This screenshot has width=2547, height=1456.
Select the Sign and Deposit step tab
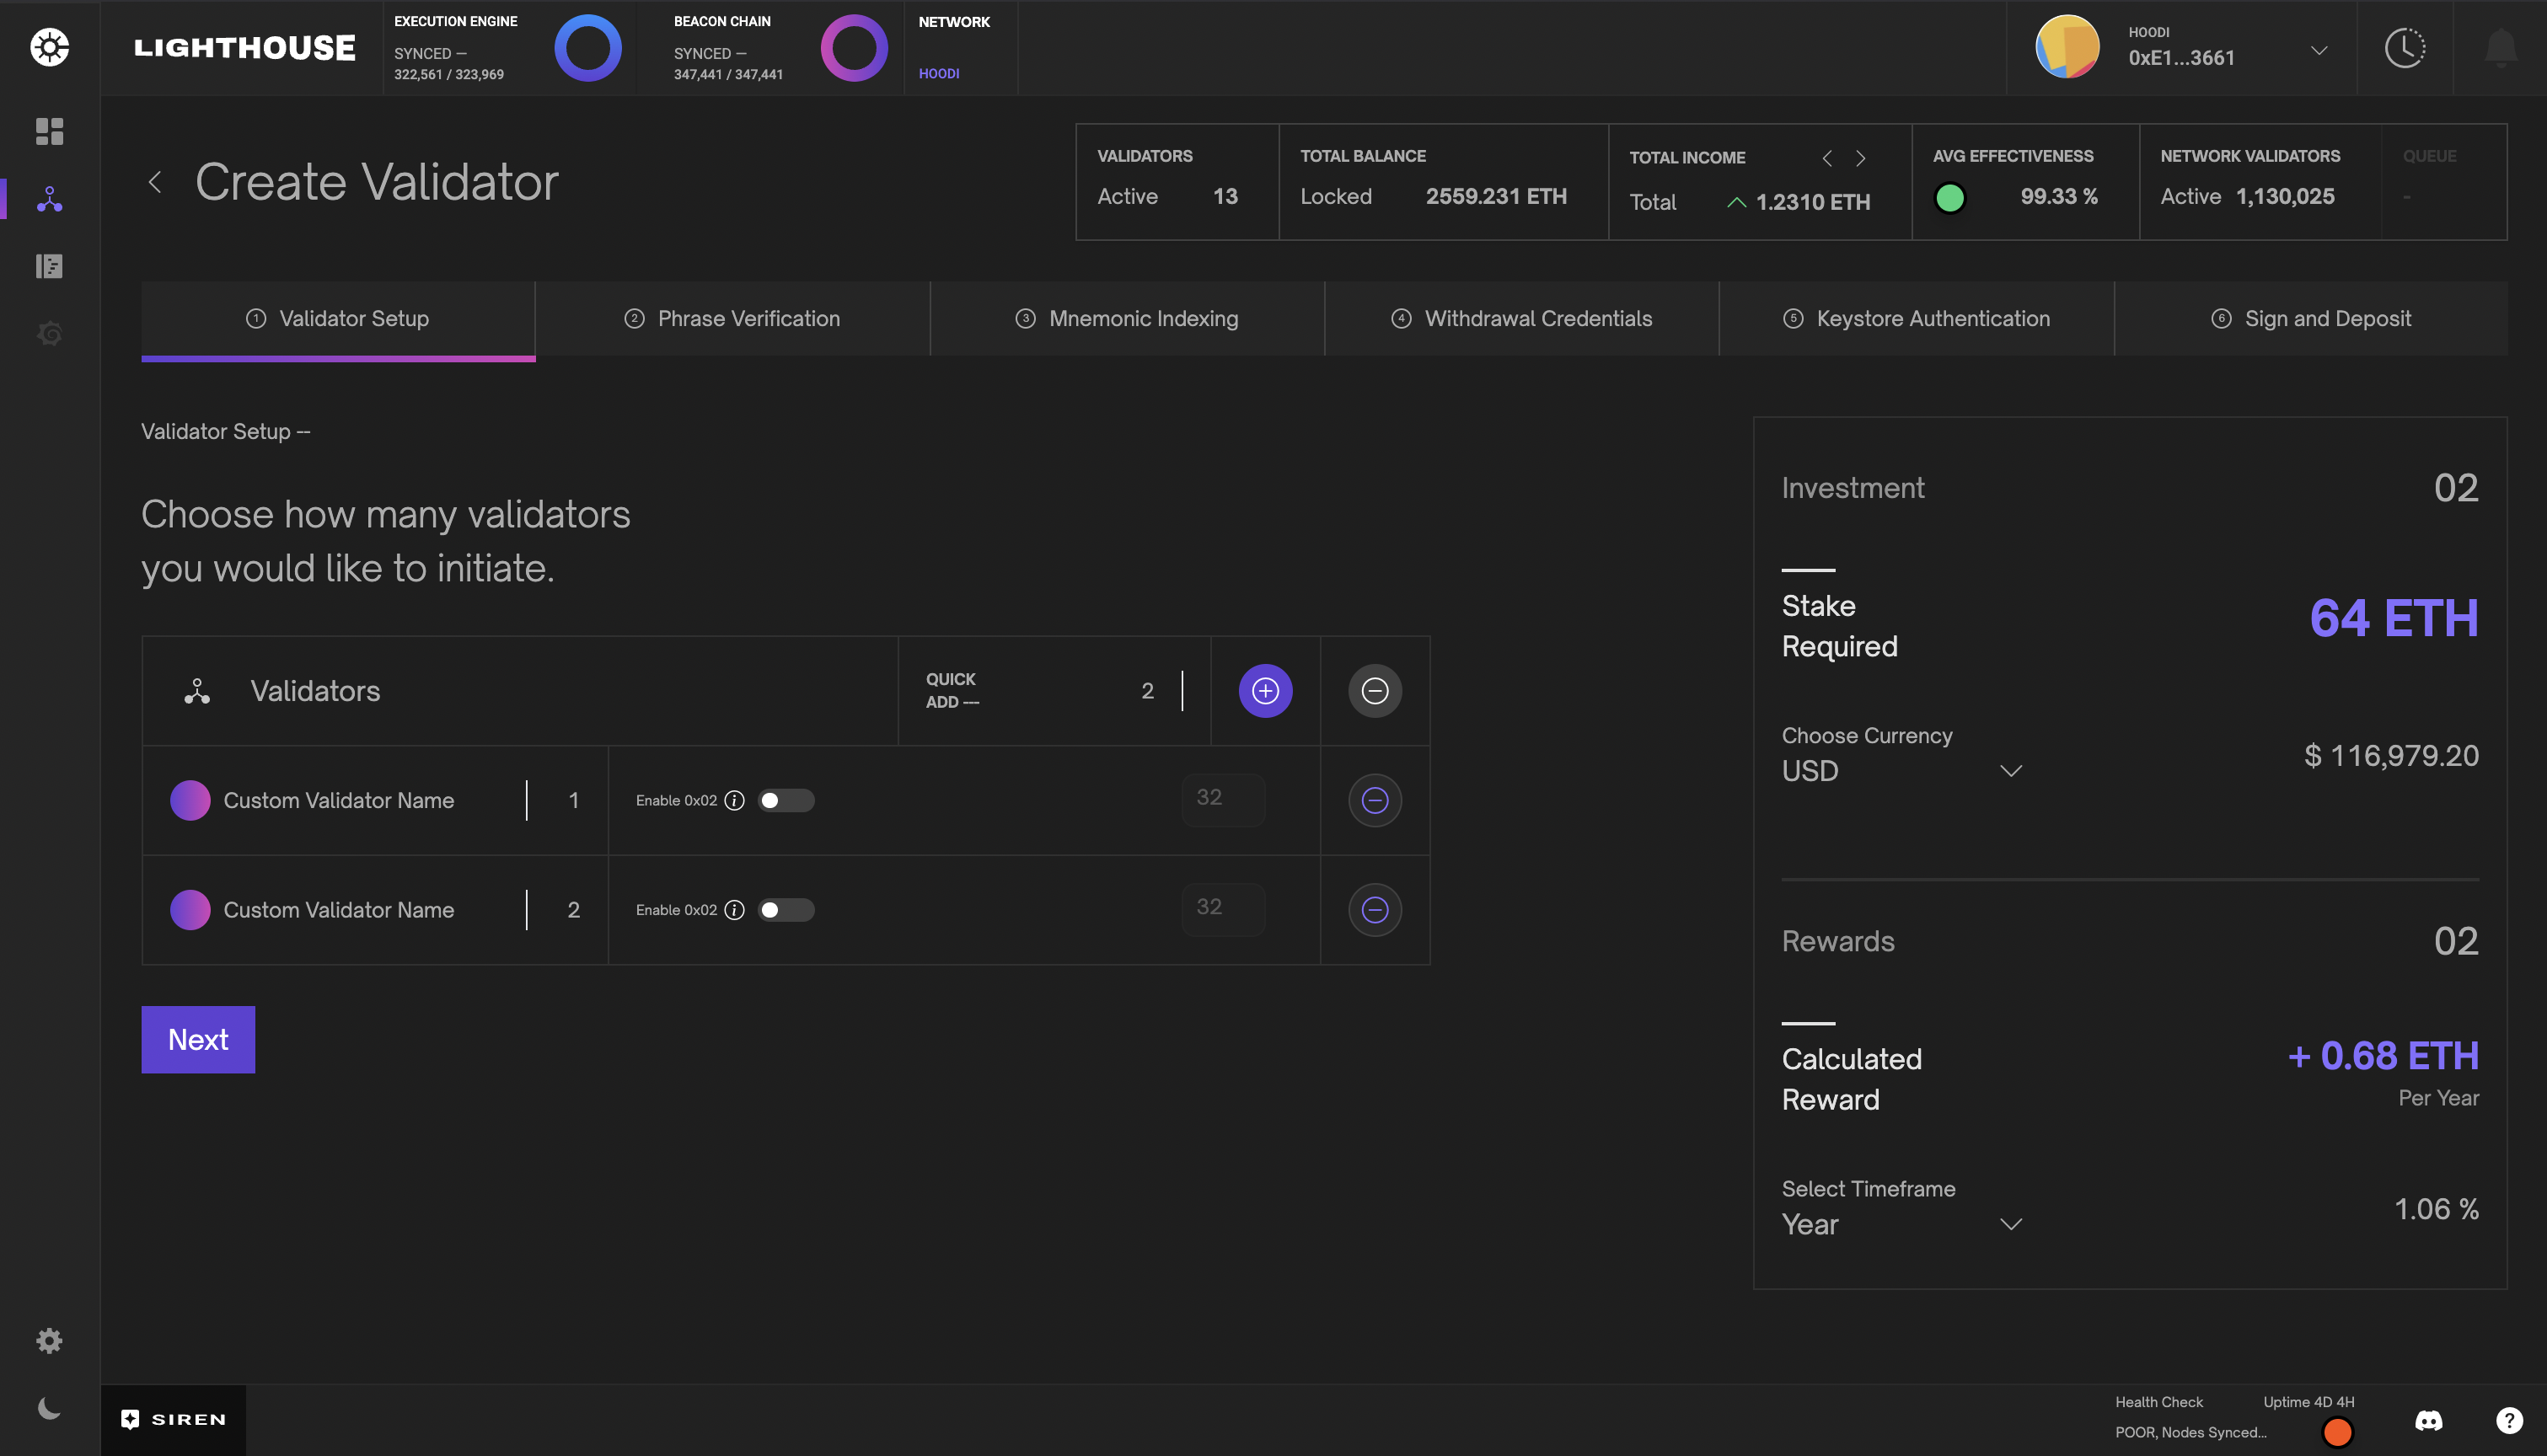click(x=2311, y=319)
